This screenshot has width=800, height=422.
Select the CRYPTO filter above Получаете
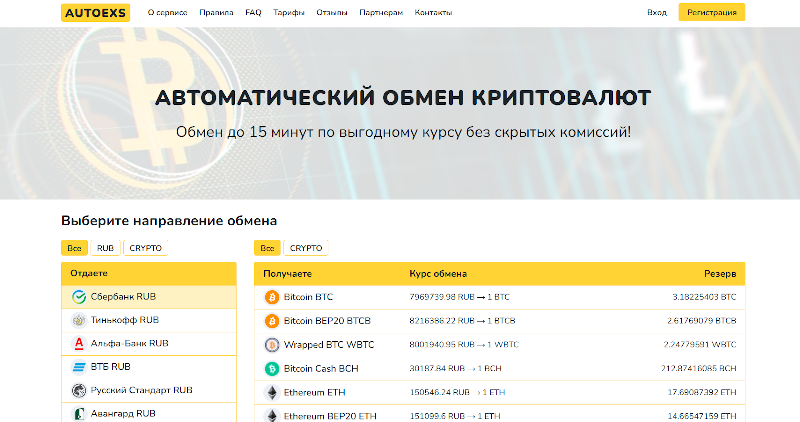pyautogui.click(x=306, y=248)
